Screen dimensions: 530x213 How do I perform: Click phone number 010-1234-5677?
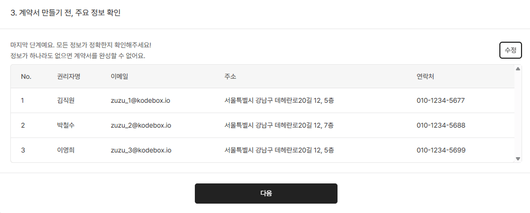441,100
